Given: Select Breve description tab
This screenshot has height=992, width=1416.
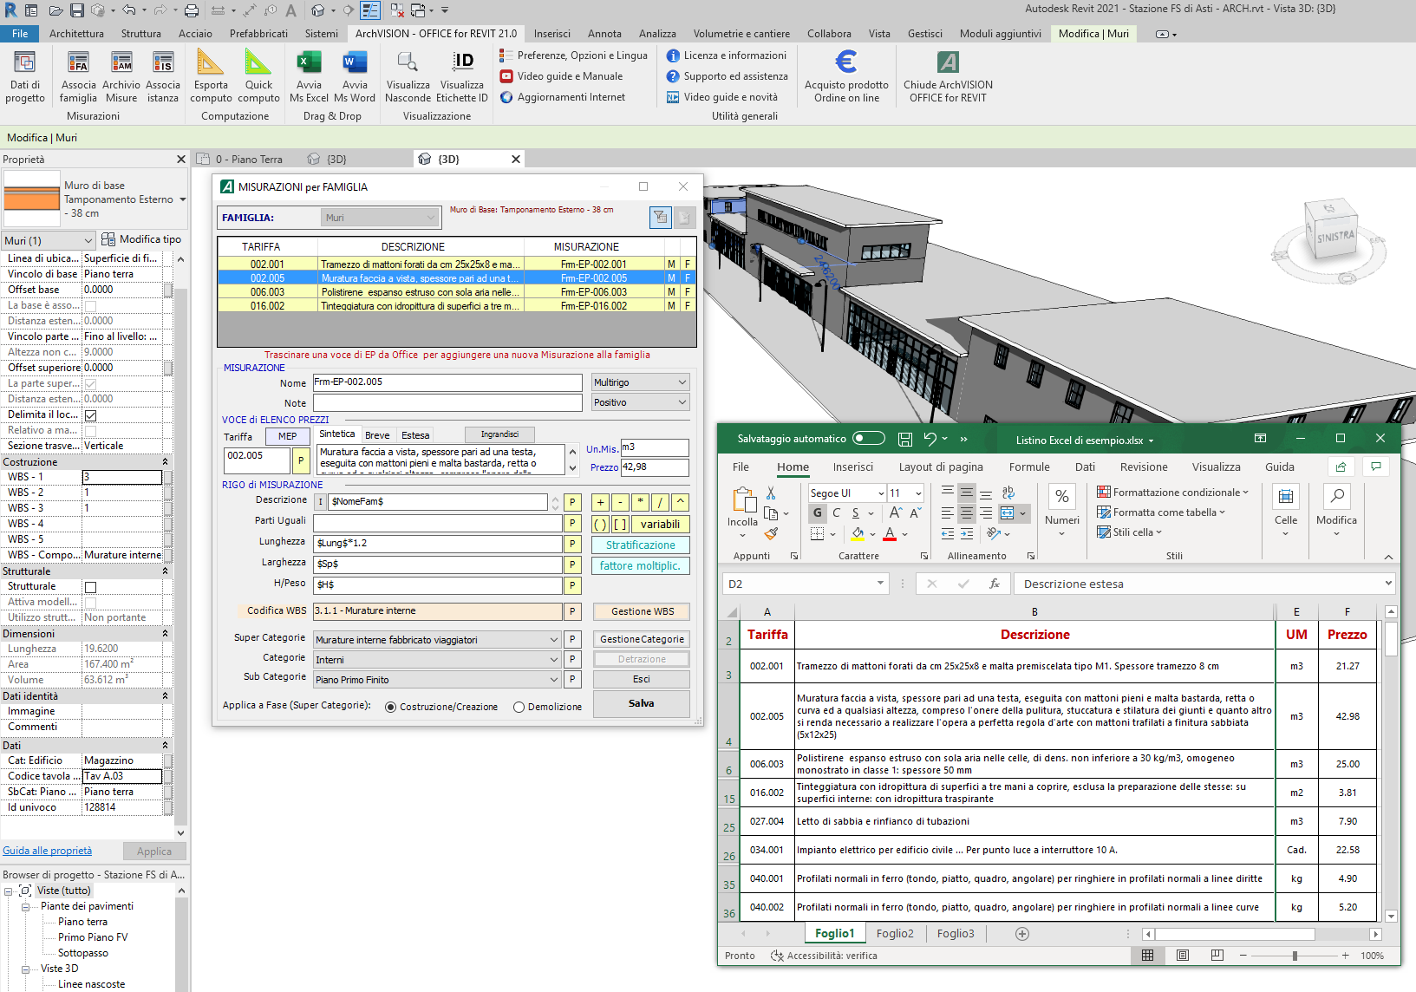Looking at the screenshot, I should pyautogui.click(x=377, y=435).
